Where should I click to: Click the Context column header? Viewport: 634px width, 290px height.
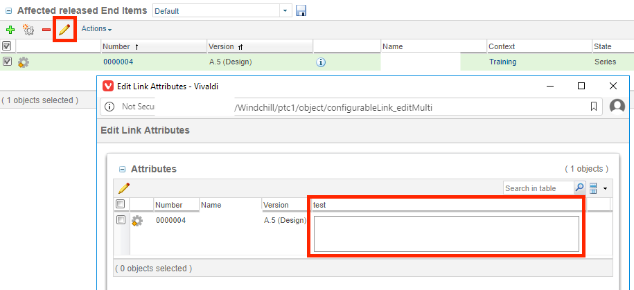(x=539, y=46)
